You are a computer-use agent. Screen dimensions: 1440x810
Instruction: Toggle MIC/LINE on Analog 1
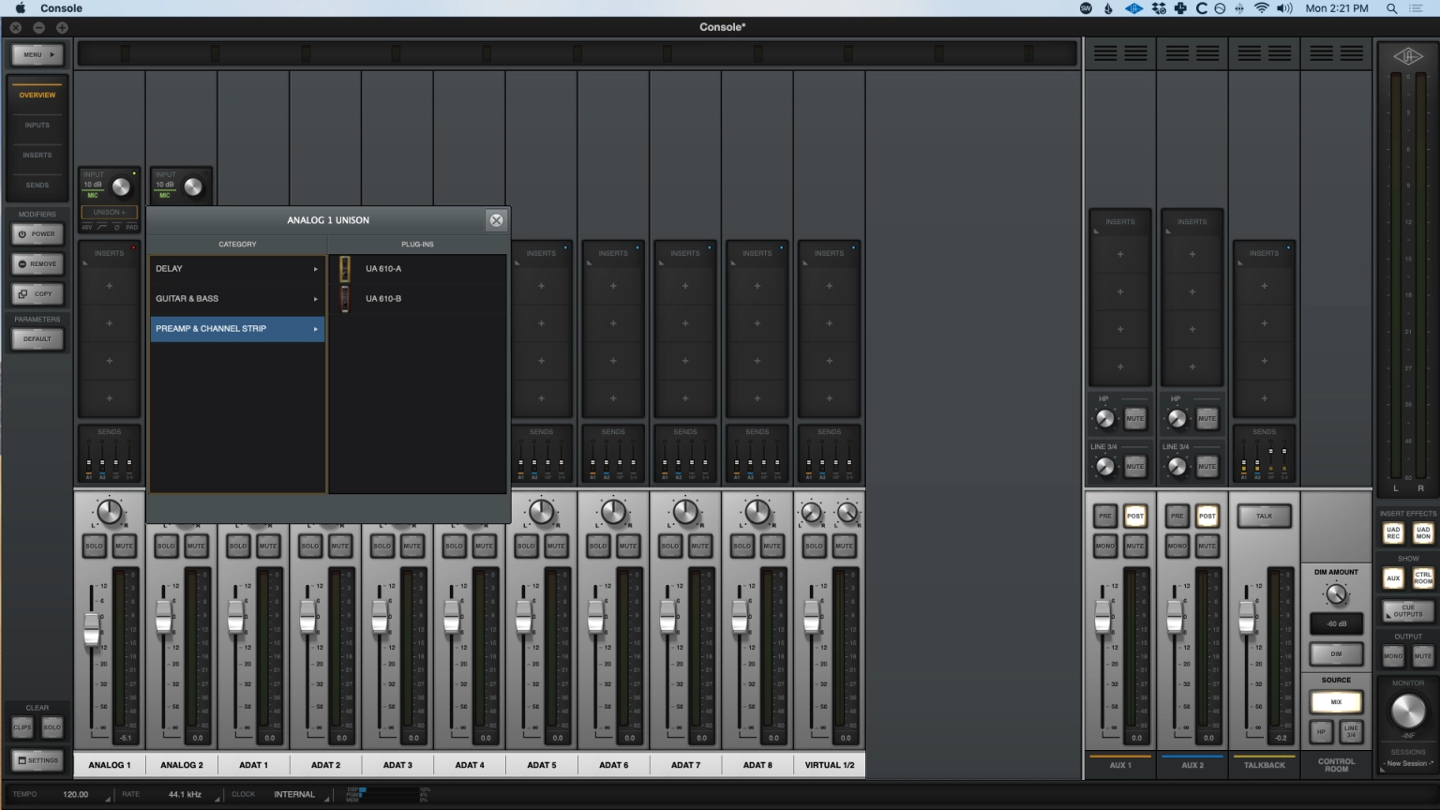pyautogui.click(x=93, y=195)
